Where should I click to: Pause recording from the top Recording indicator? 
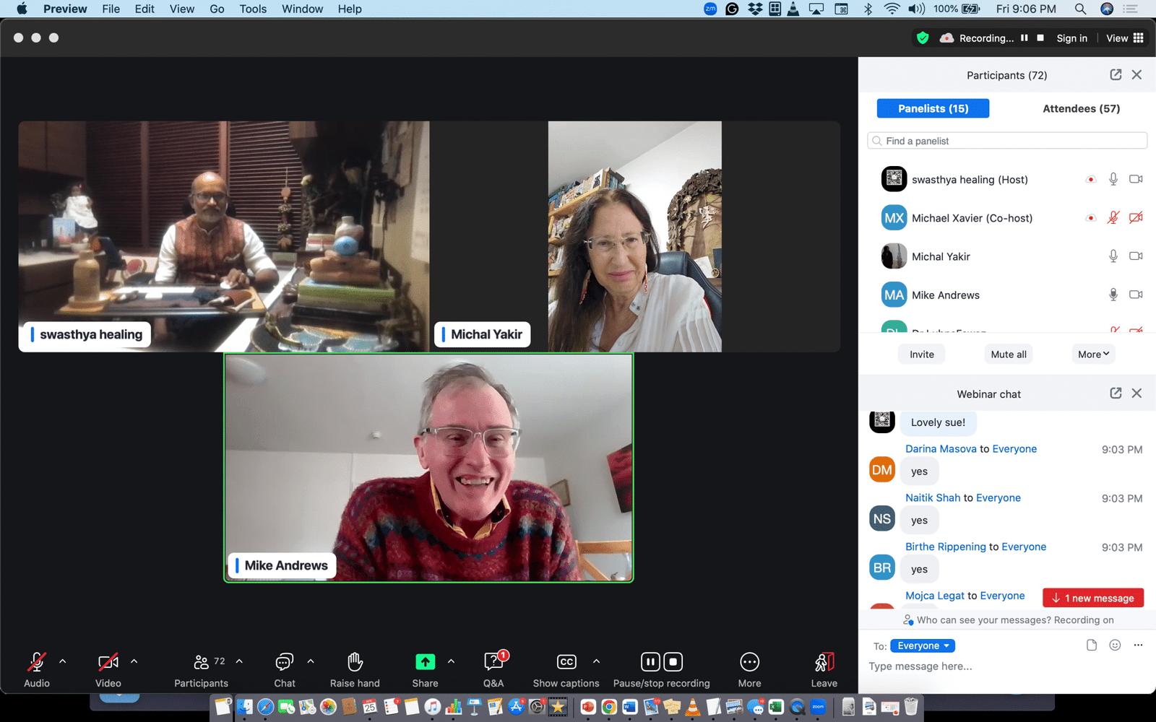click(x=1024, y=38)
